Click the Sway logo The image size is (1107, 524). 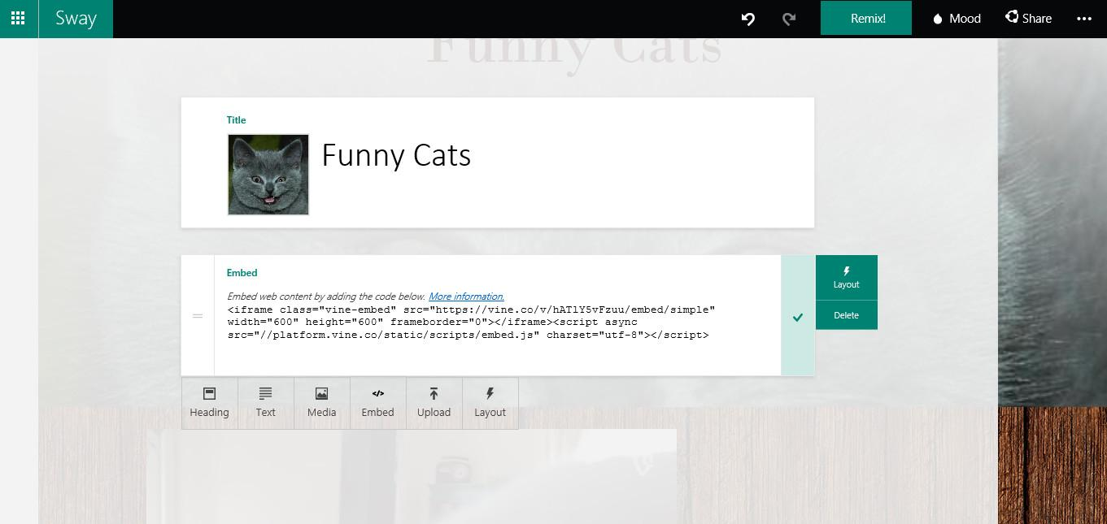point(76,19)
